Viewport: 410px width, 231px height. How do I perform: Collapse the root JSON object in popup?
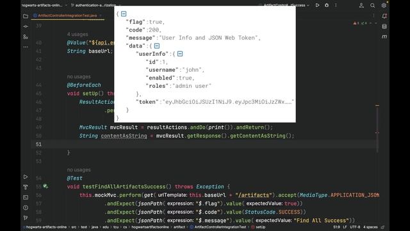pyautogui.click(x=124, y=14)
